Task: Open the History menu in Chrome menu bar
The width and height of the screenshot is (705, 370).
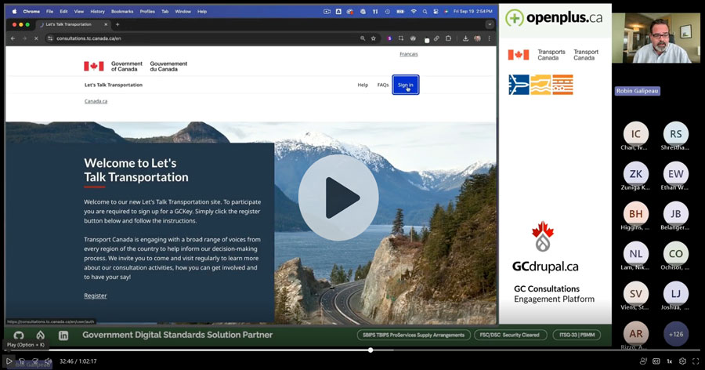Action: click(x=97, y=12)
